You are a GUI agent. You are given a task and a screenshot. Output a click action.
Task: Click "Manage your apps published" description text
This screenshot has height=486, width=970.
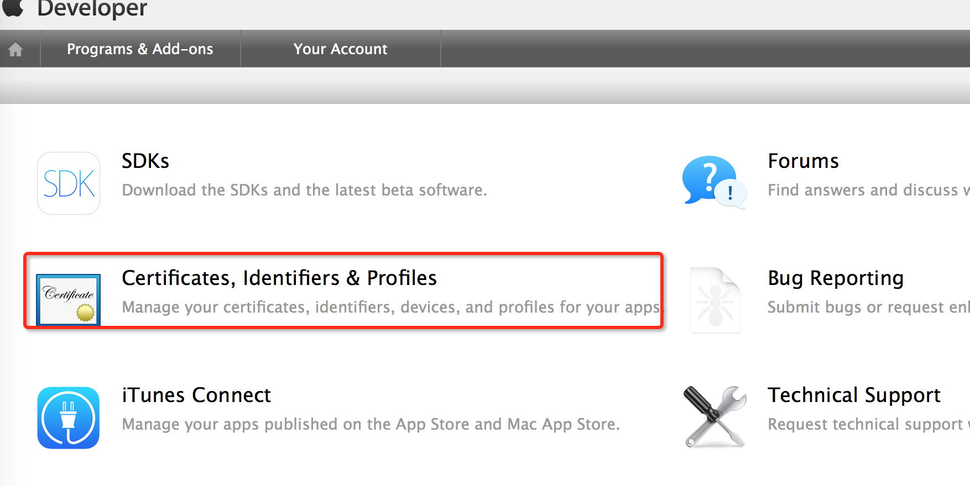coord(371,425)
